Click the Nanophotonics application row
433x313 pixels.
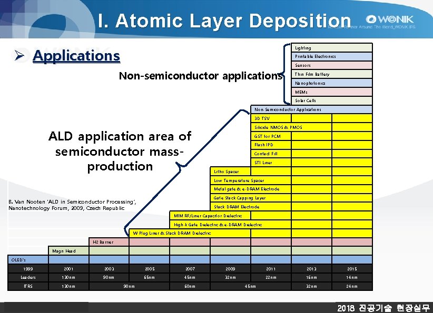pyautogui.click(x=331, y=83)
